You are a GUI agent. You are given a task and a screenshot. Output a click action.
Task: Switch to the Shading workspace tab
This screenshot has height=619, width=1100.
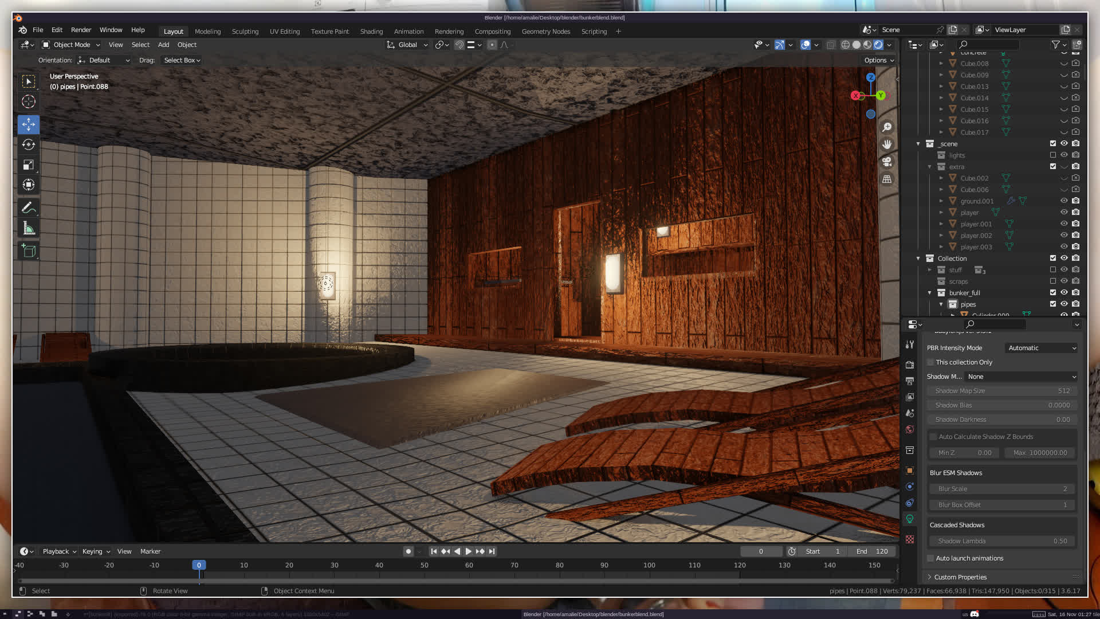[371, 32]
